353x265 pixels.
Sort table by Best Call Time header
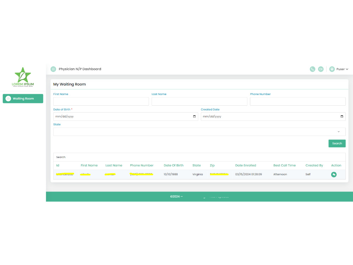pos(285,165)
